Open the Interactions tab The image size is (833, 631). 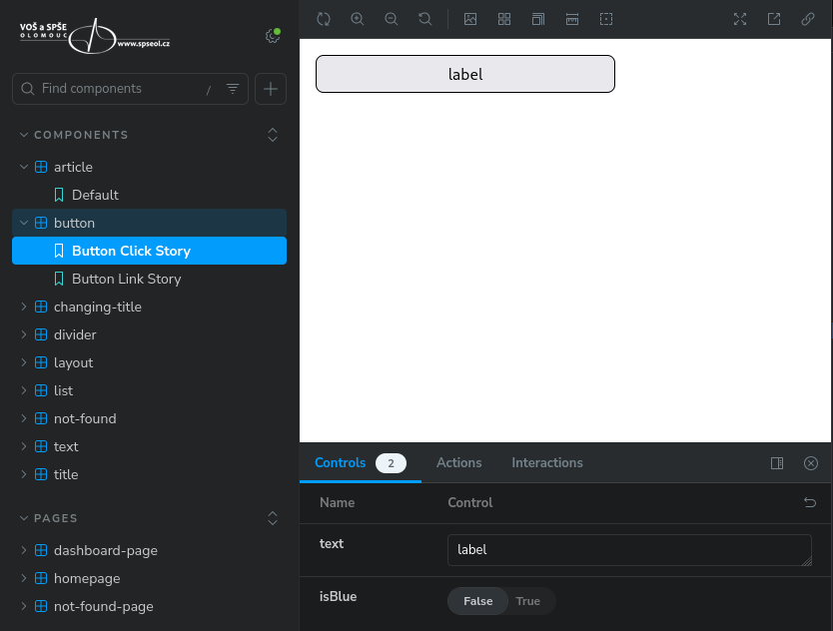546,462
